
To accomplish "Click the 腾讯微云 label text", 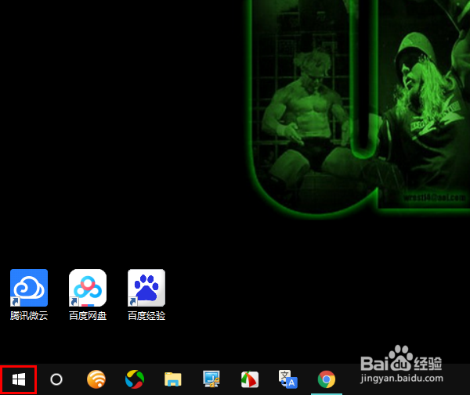I will tap(29, 316).
